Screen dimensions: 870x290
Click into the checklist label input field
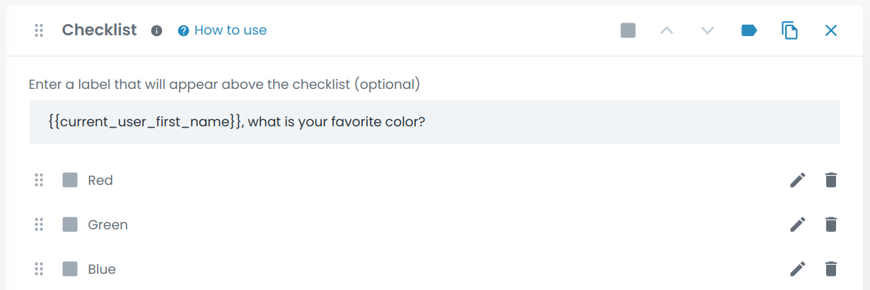tap(434, 122)
